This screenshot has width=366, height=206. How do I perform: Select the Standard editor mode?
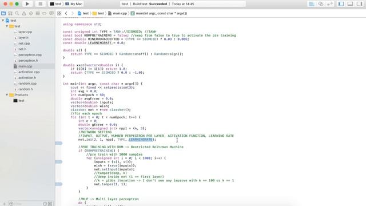tap(311, 4)
